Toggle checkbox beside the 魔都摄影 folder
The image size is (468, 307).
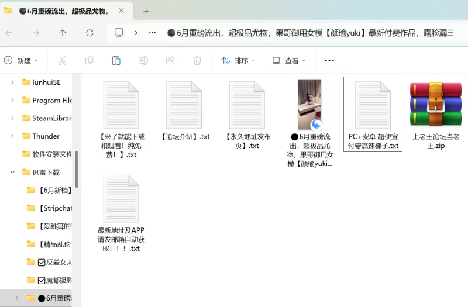42,281
